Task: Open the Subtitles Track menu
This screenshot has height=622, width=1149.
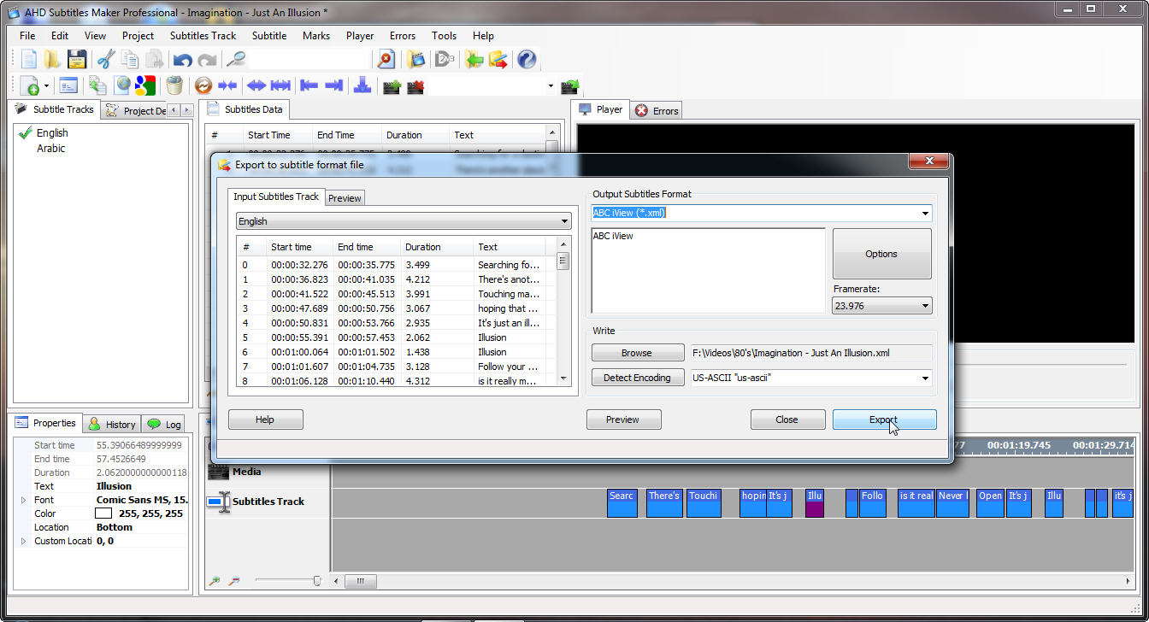Action: point(203,36)
